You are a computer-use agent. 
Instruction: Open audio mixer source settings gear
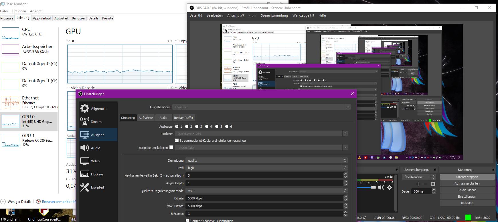(390, 187)
